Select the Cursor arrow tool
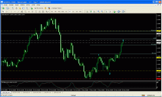162x97 pixels. [x=3, y=12]
